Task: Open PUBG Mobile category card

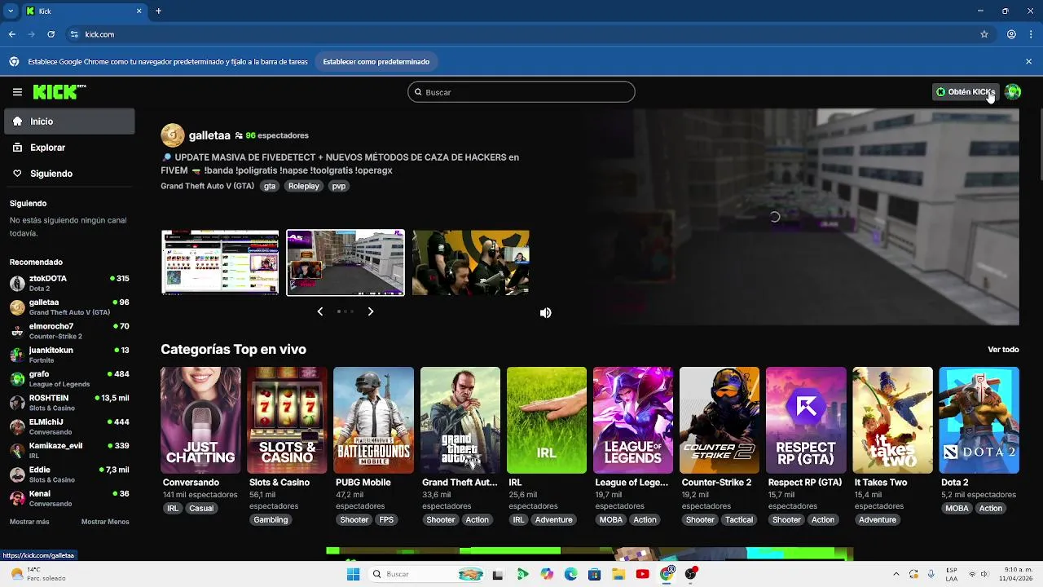Action: coord(373,420)
